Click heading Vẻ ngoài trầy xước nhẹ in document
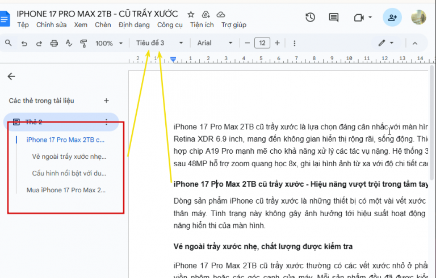 263,247
